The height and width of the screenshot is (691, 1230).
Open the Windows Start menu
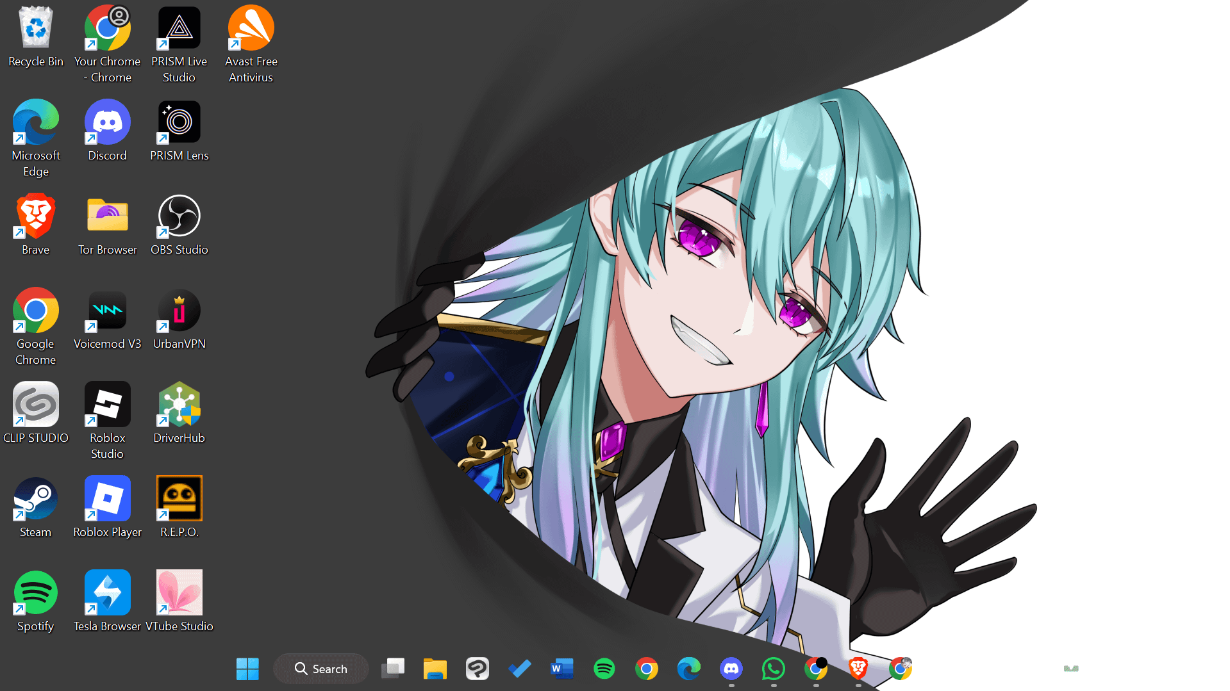coord(247,669)
